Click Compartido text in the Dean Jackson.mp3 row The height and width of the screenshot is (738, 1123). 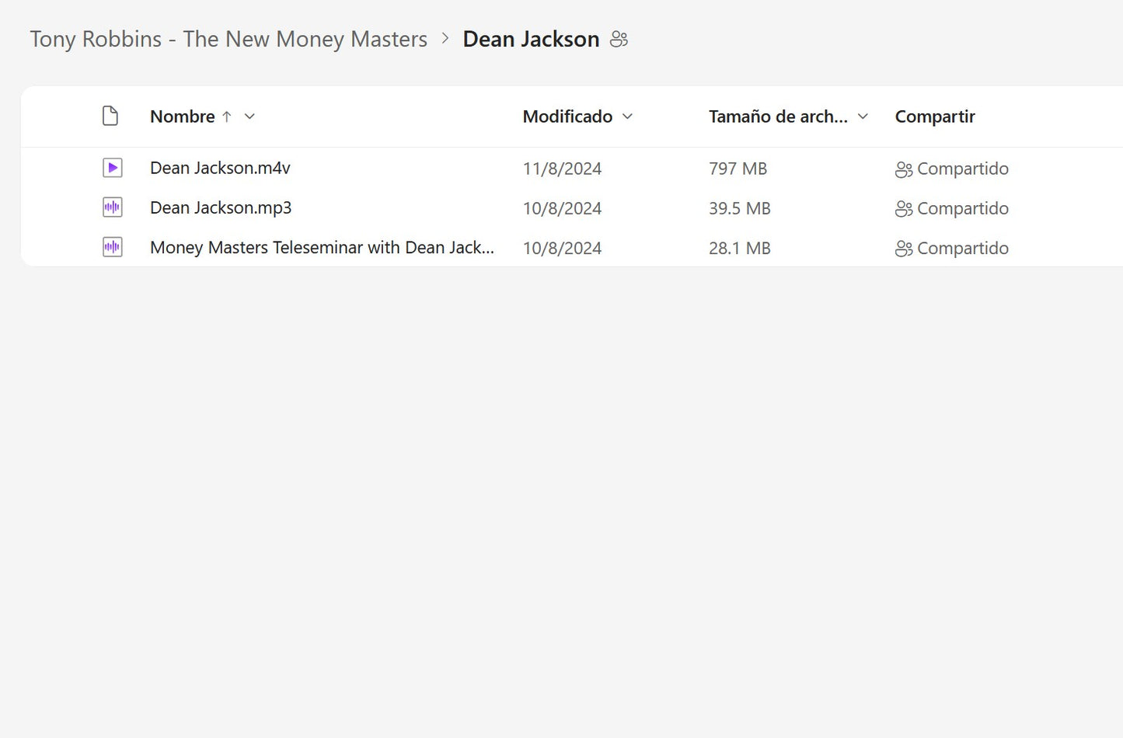pyautogui.click(x=962, y=208)
